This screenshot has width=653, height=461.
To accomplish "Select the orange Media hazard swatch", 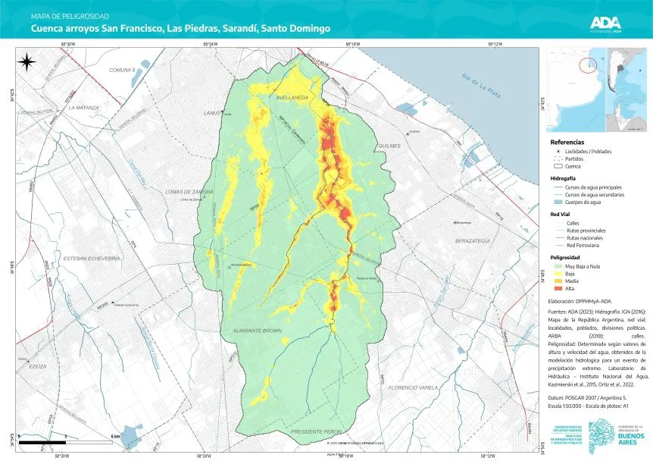I will point(558,281).
